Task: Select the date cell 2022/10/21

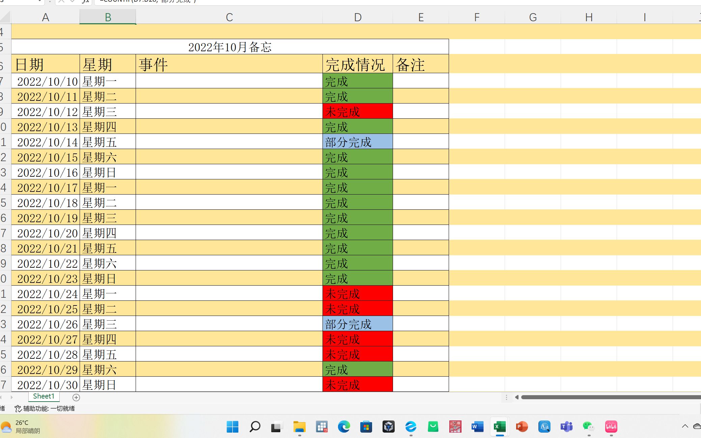Action: click(46, 248)
